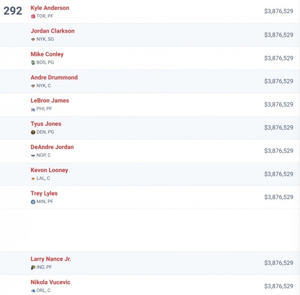300x295 pixels.
Task: Click the Magic logo under Nikola Vucevic
Action: tap(33, 291)
